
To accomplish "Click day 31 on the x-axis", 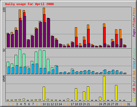I will [128, 104].
